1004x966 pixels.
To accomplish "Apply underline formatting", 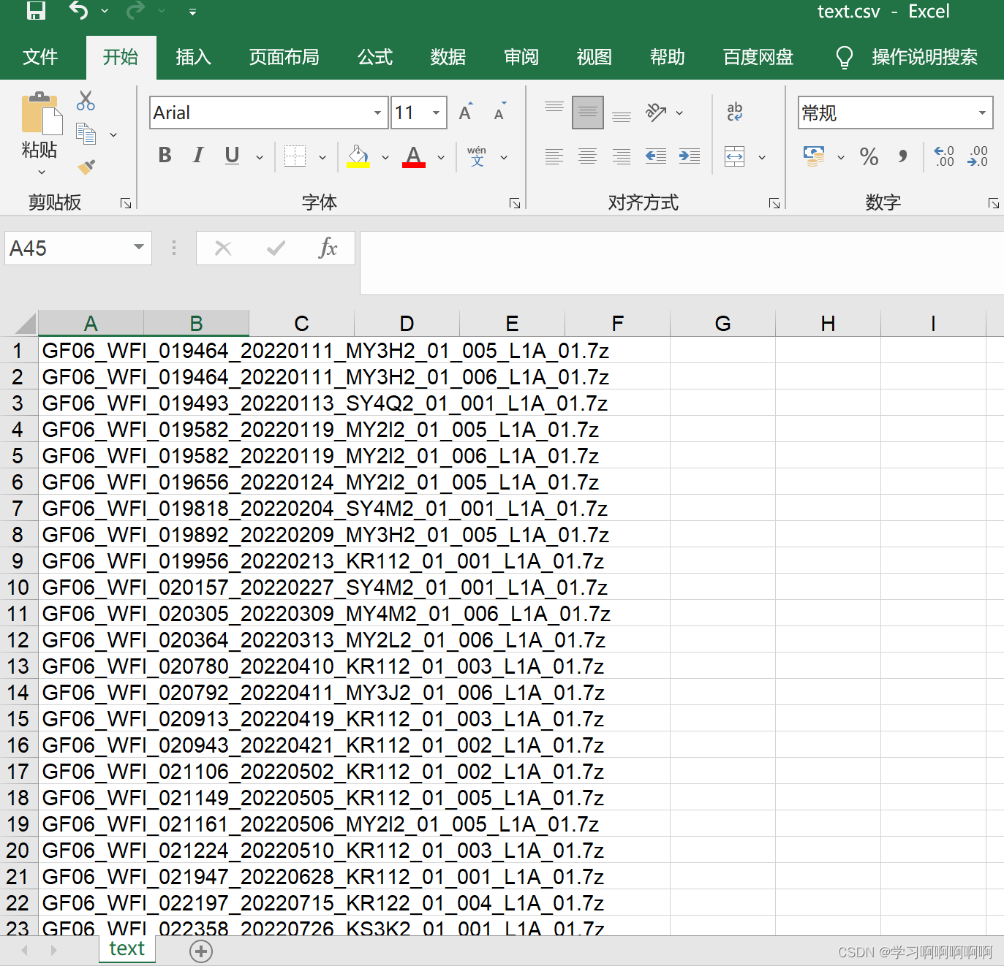I will 231,156.
